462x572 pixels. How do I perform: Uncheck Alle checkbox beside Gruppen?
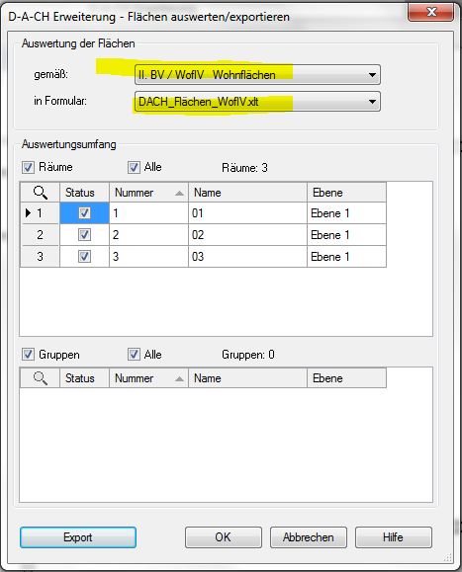click(x=134, y=355)
